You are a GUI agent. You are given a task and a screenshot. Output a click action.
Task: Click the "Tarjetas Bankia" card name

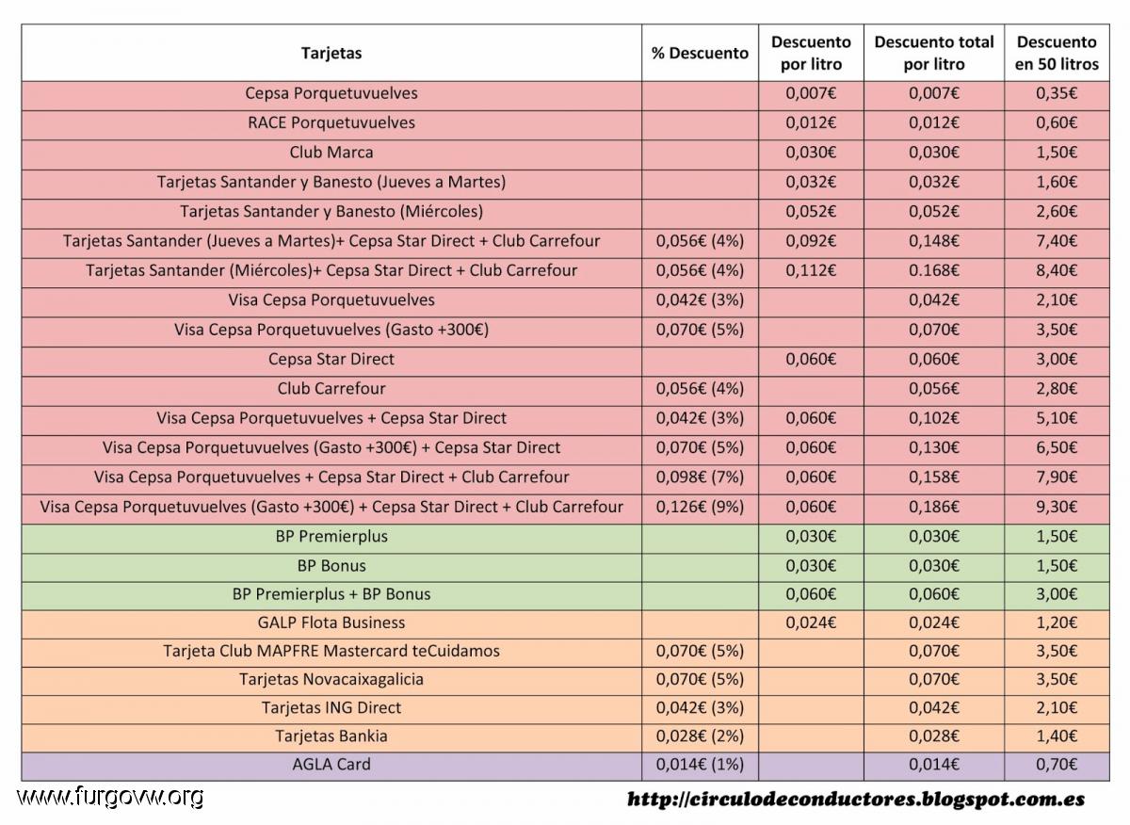(x=331, y=736)
